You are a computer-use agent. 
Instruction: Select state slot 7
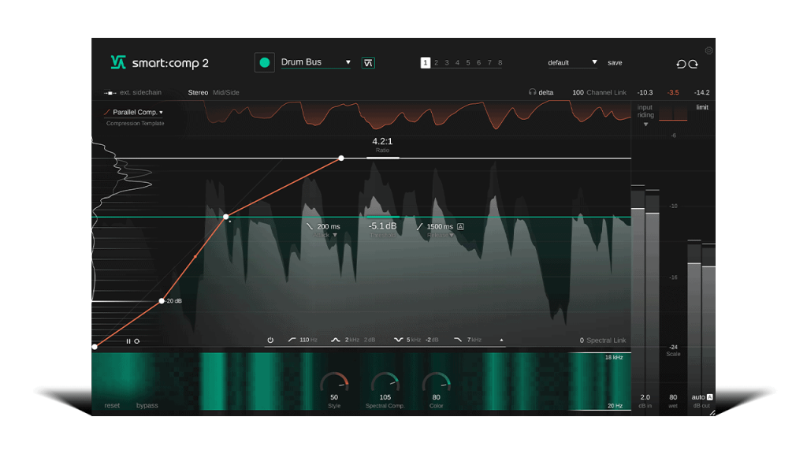pyautogui.click(x=489, y=63)
